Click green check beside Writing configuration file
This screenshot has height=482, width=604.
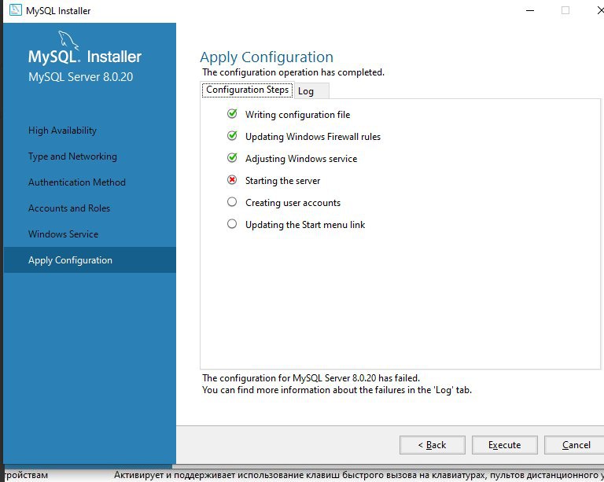[232, 113]
